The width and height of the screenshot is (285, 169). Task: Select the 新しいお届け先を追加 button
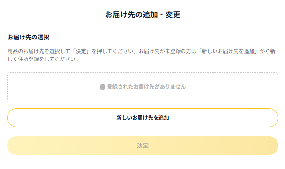142,118
